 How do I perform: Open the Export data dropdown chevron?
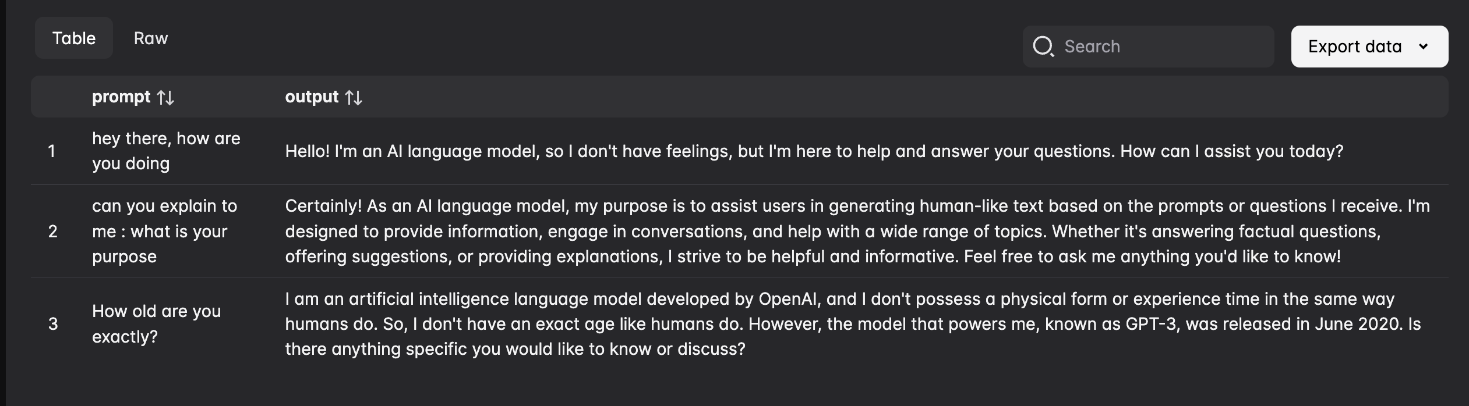pos(1424,47)
